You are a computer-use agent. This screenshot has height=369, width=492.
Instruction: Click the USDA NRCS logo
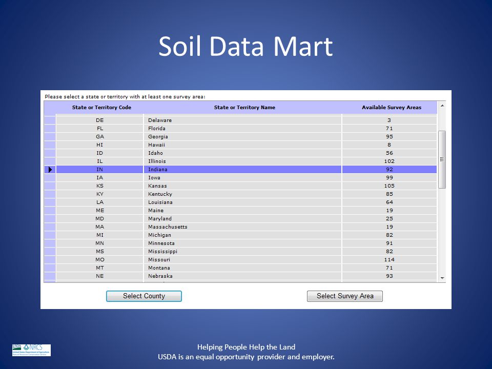[31, 350]
